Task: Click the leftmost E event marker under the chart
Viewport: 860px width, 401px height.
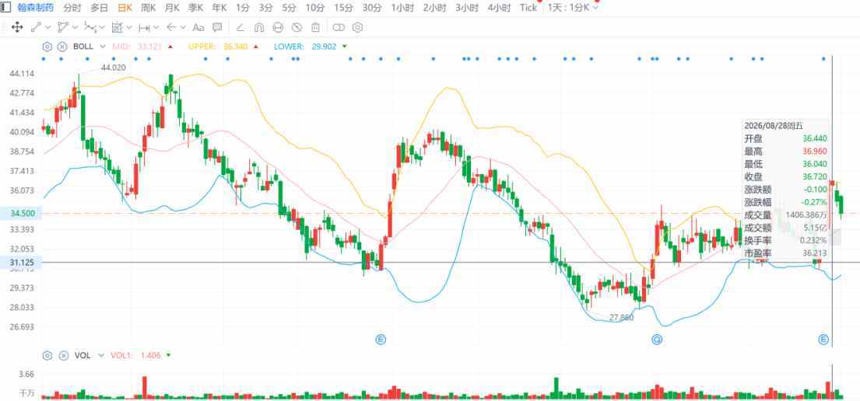Action: coord(381,340)
